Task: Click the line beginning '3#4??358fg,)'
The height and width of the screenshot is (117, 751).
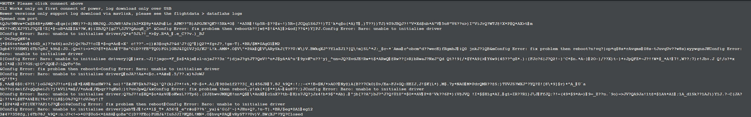Action: coord(151,114)
